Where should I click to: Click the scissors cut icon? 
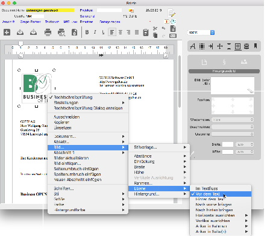coord(155,29)
